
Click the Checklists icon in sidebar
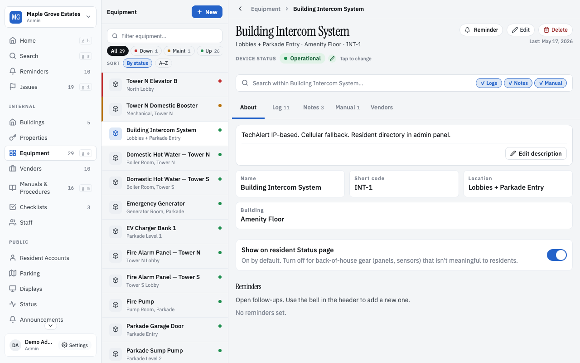(x=13, y=207)
